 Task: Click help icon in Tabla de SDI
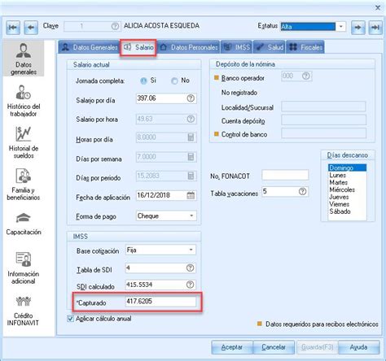(x=191, y=268)
